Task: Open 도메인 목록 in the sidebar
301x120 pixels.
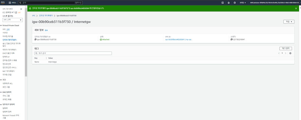Action: pos(7,99)
